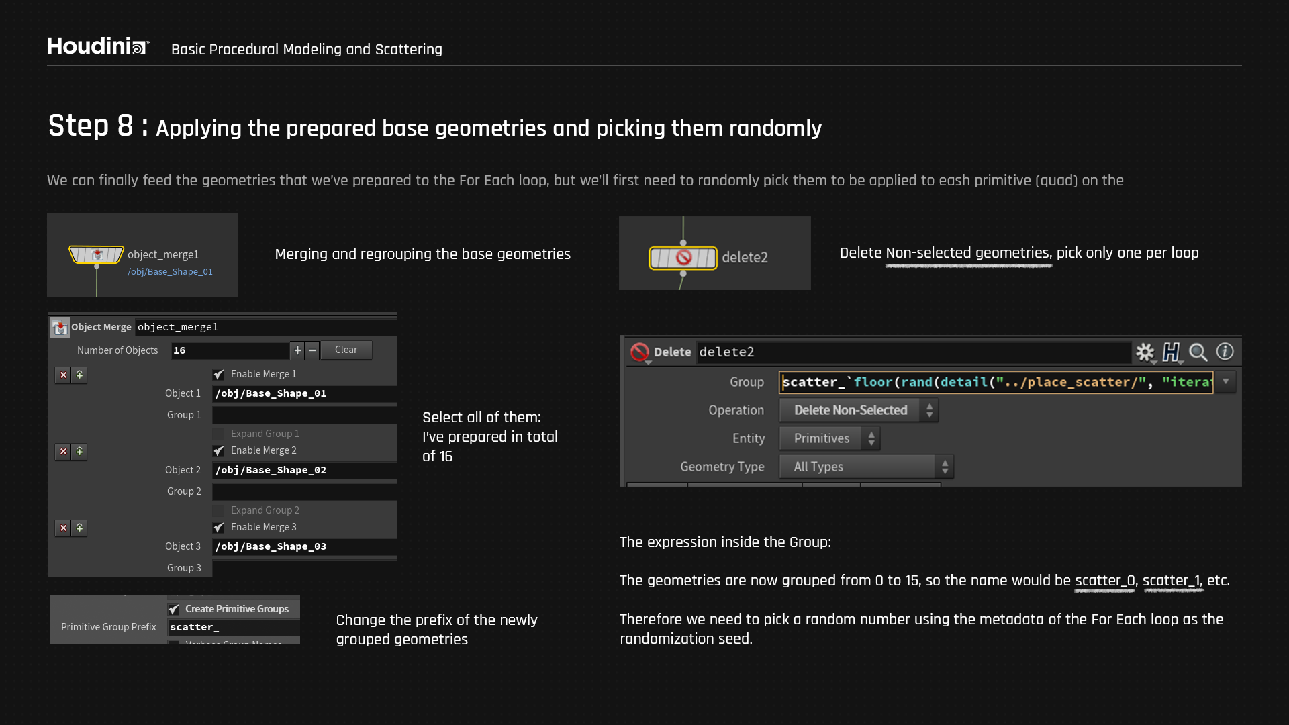Remove Object 2 entry with its X icon
The width and height of the screenshot is (1289, 725).
tap(63, 451)
